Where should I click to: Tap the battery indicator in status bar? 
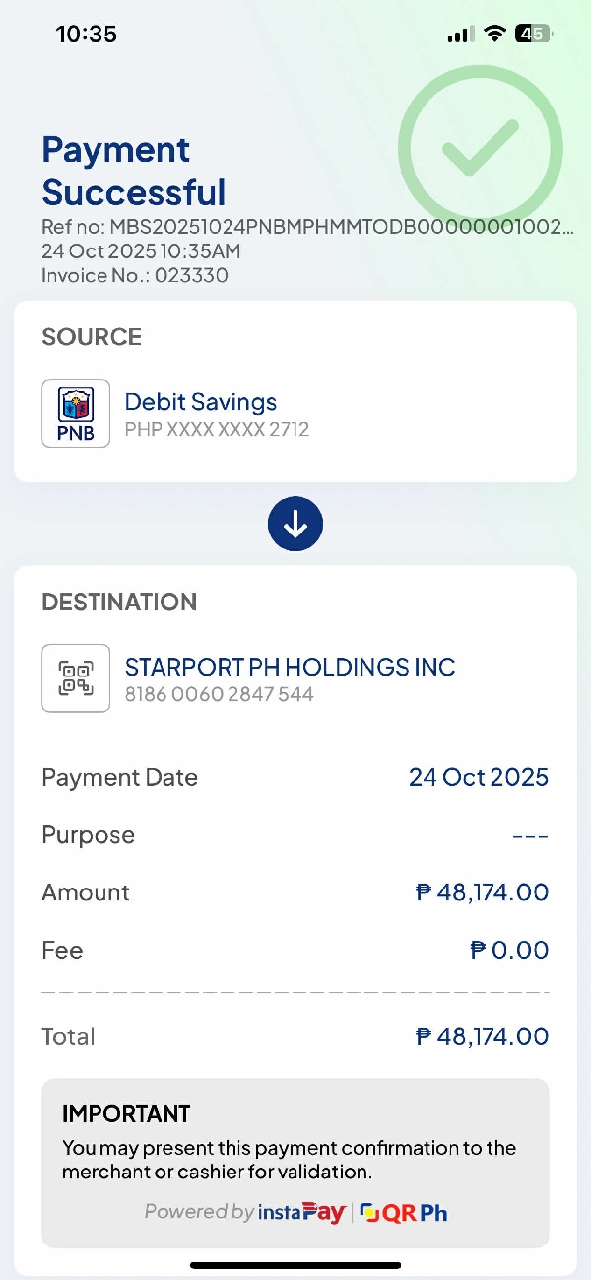535,34
